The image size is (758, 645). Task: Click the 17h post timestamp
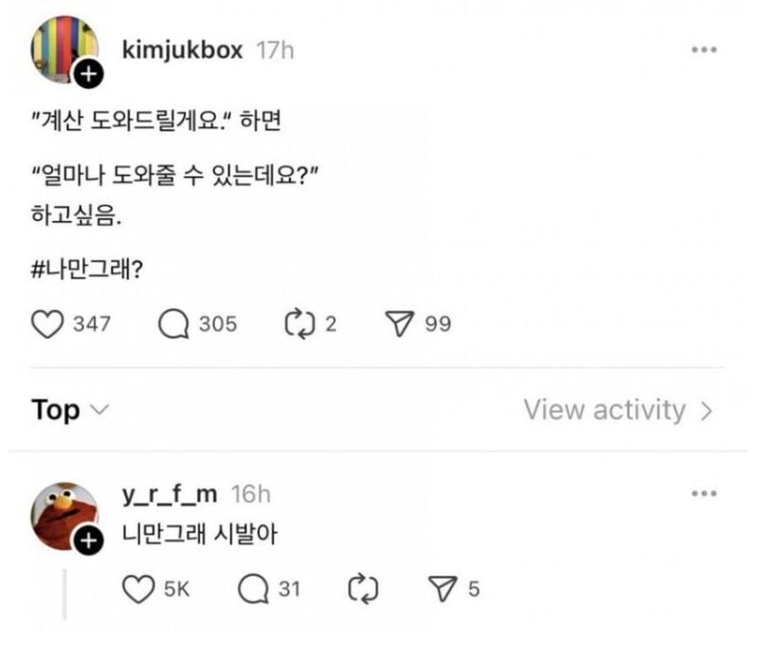pyautogui.click(x=276, y=50)
